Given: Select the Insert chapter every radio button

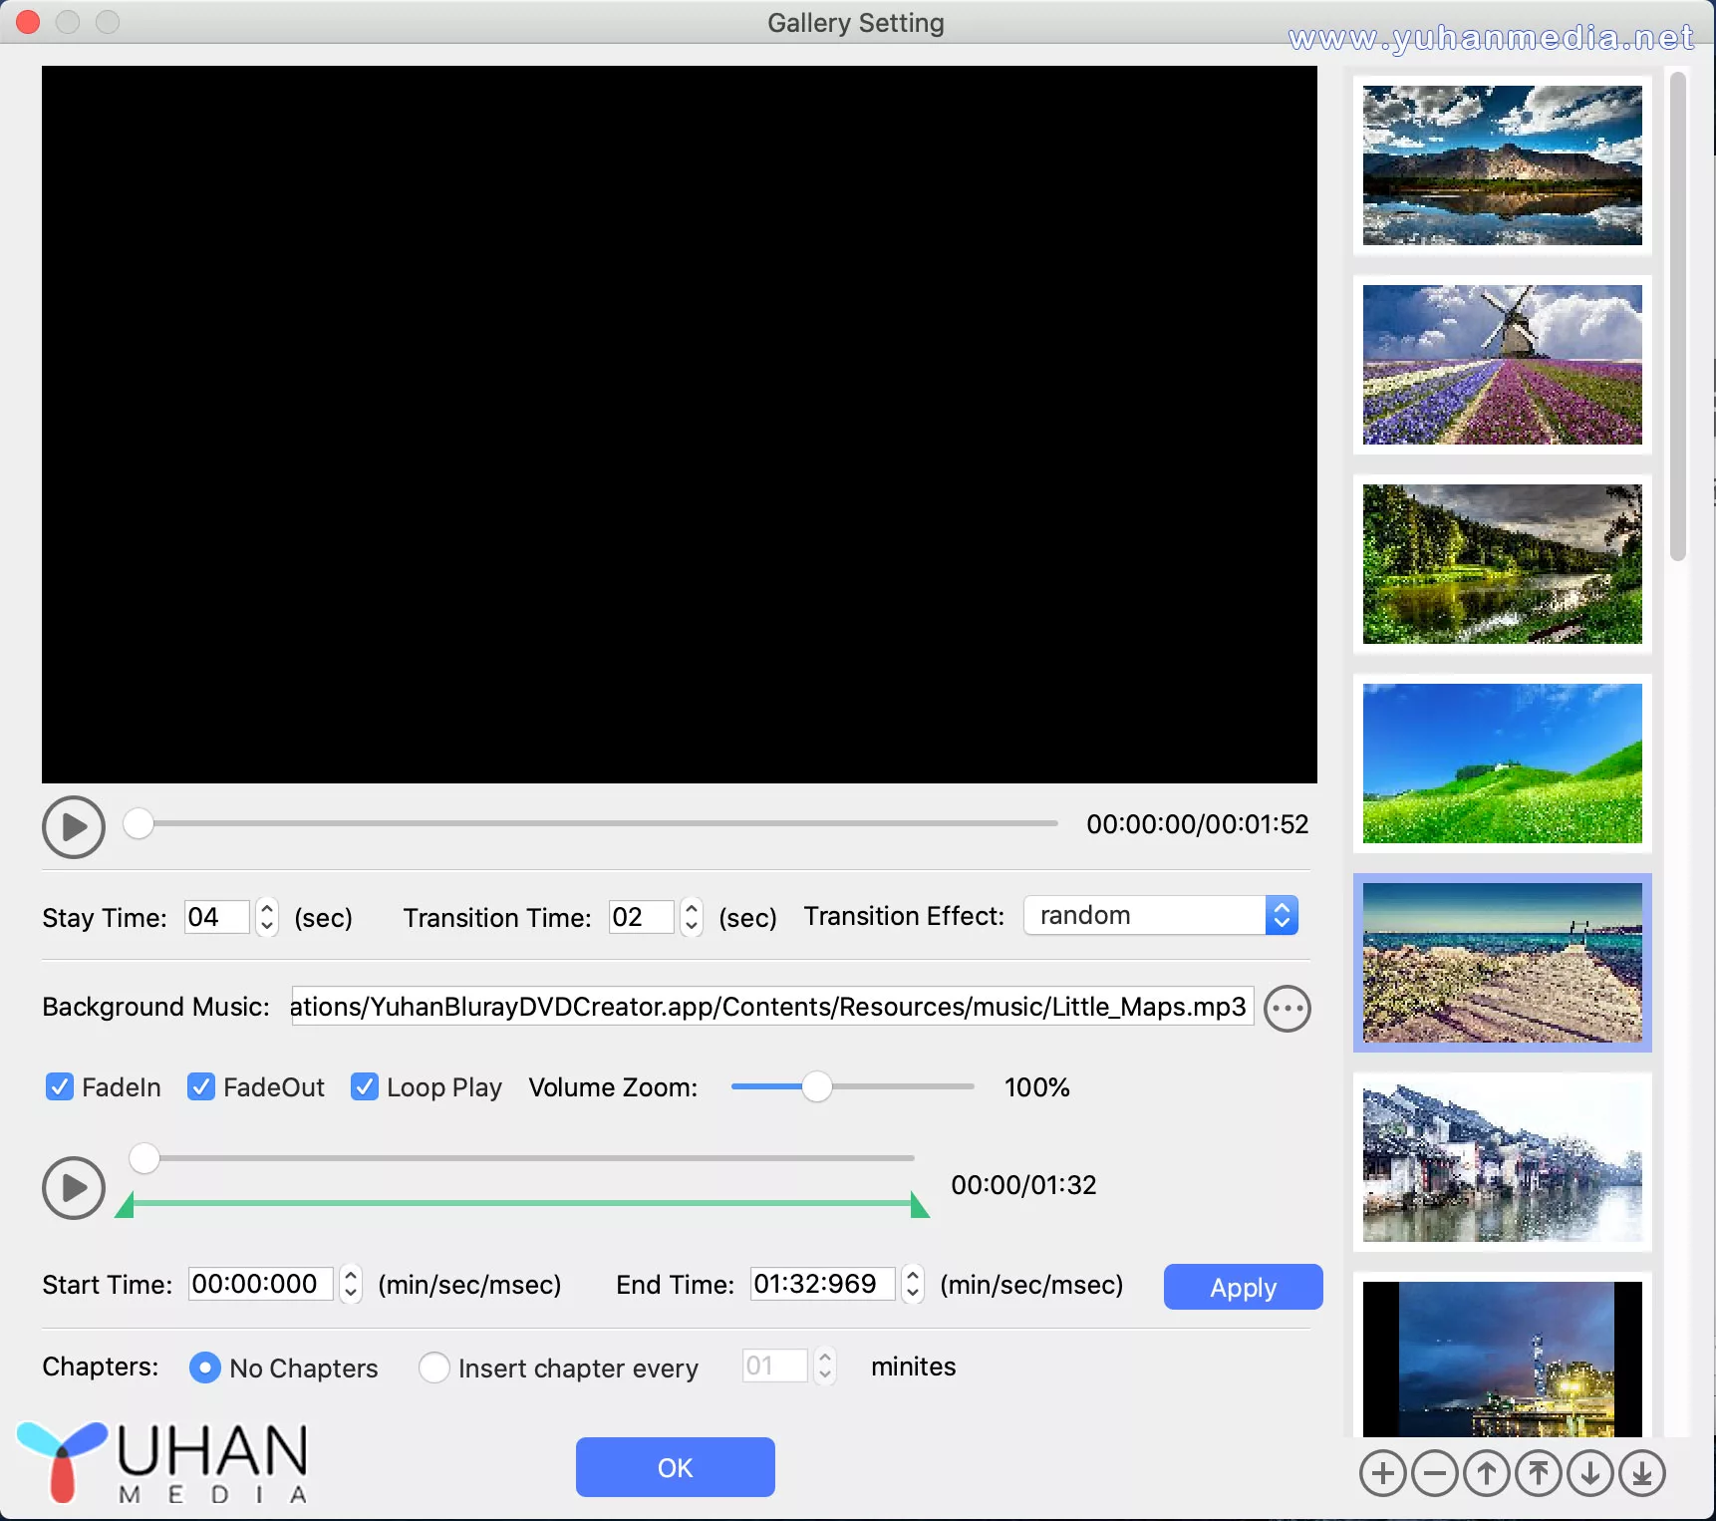Looking at the screenshot, I should (x=434, y=1368).
